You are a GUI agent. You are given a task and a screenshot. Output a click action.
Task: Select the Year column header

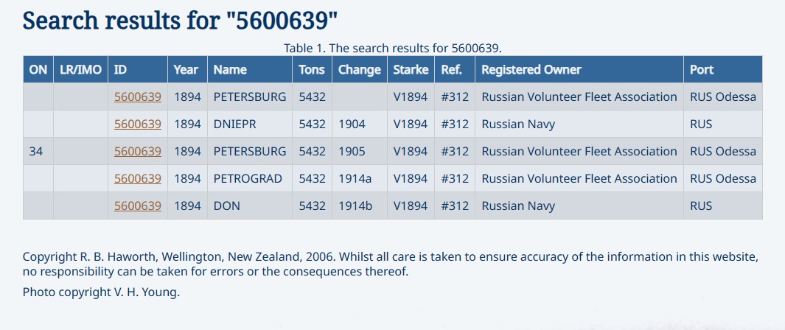coord(186,70)
